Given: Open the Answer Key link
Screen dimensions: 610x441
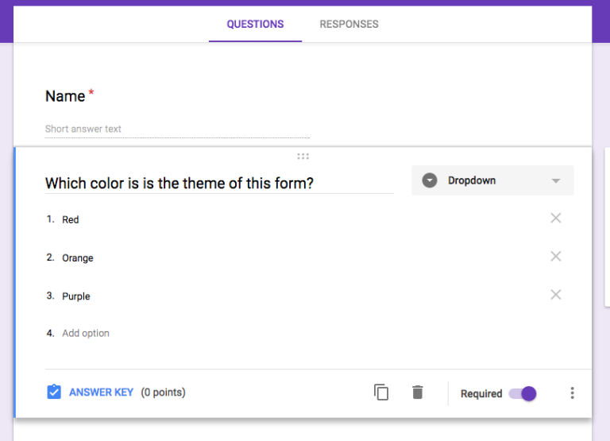Looking at the screenshot, I should pos(101,392).
